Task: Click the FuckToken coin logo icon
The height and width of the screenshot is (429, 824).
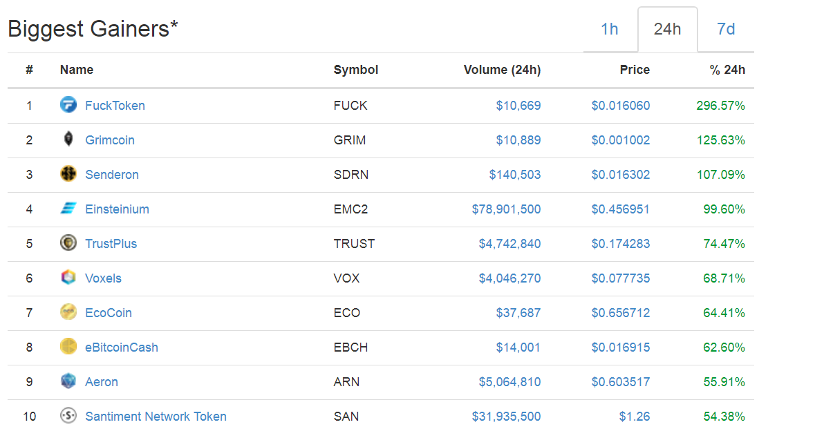Action: tap(68, 104)
